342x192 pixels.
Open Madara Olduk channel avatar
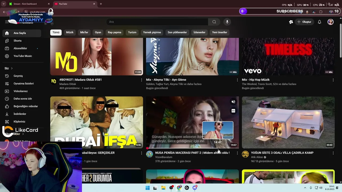54,81
